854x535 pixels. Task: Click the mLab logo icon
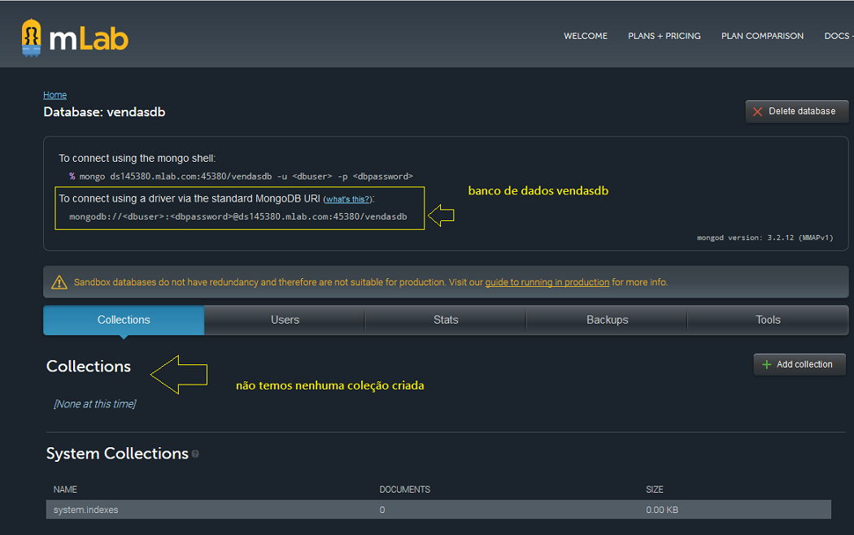(x=31, y=37)
